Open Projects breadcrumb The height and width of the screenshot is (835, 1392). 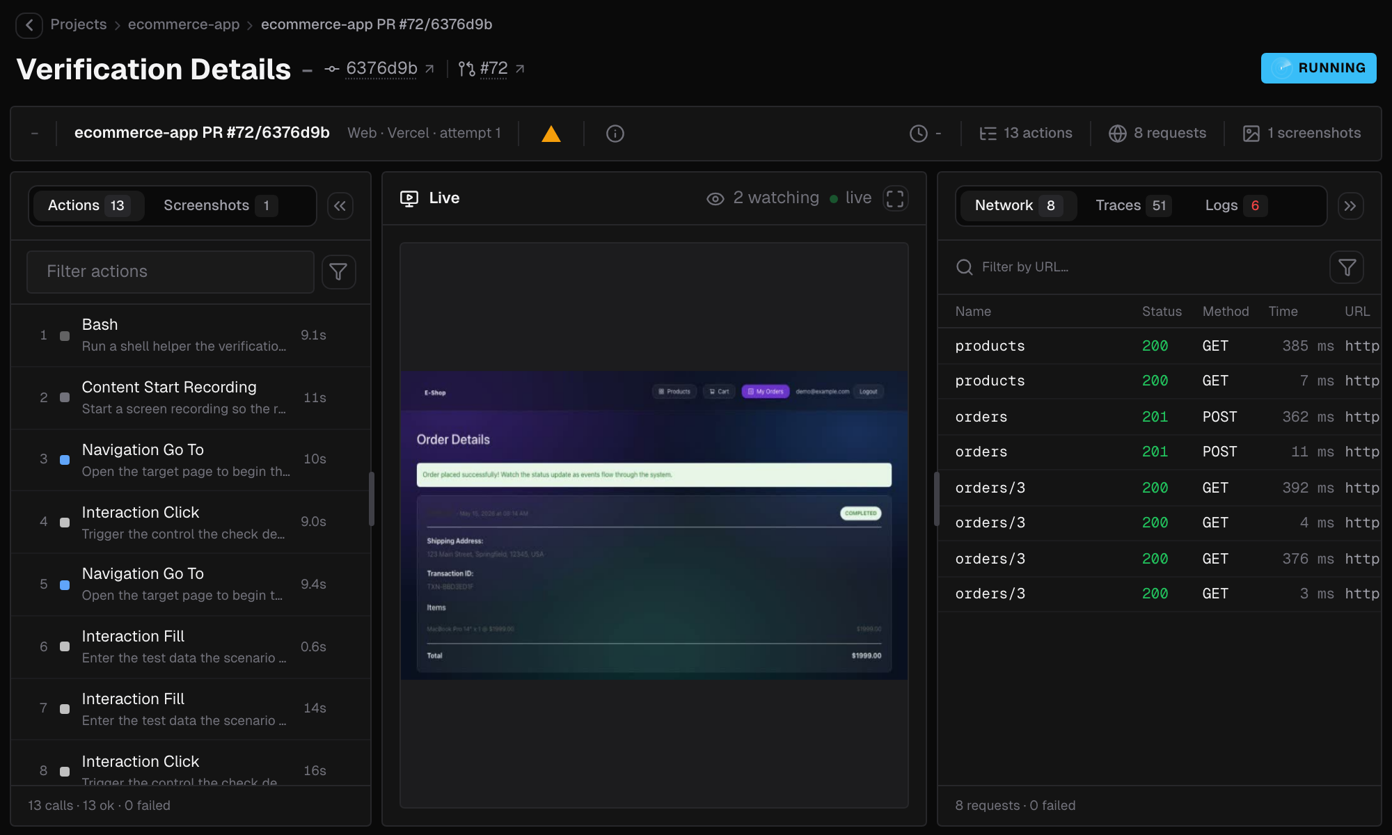[x=79, y=24]
